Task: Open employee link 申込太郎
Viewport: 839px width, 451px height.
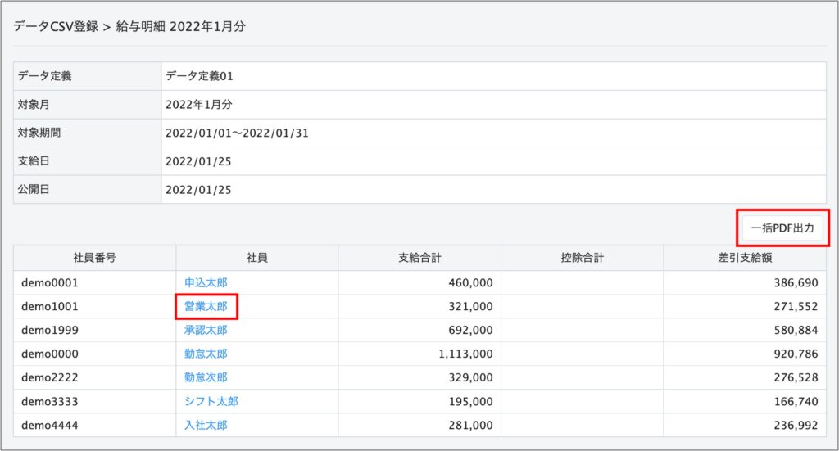Action: [x=206, y=282]
